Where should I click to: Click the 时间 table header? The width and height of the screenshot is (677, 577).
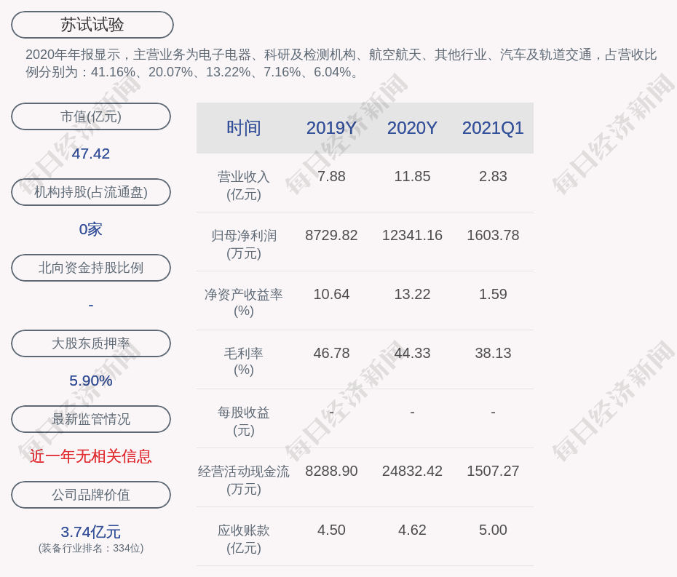(244, 128)
